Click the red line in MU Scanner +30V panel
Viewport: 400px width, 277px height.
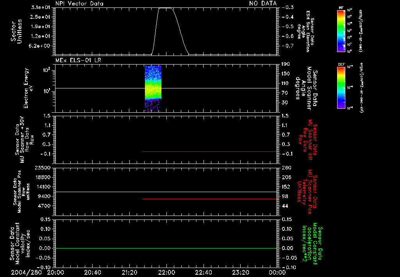tap(209, 151)
